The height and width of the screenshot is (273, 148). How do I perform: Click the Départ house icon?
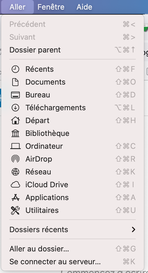[15, 120]
